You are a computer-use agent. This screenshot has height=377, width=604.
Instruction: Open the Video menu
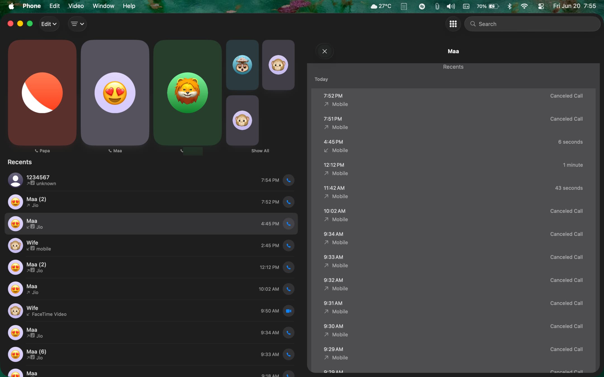[75, 6]
